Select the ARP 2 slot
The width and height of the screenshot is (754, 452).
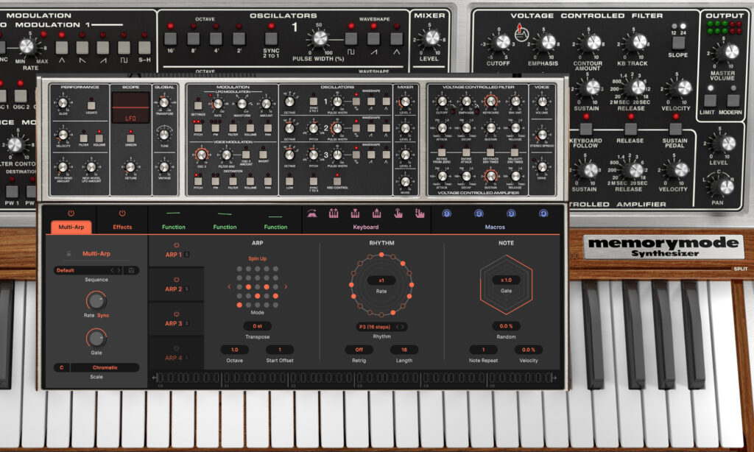coord(176,285)
